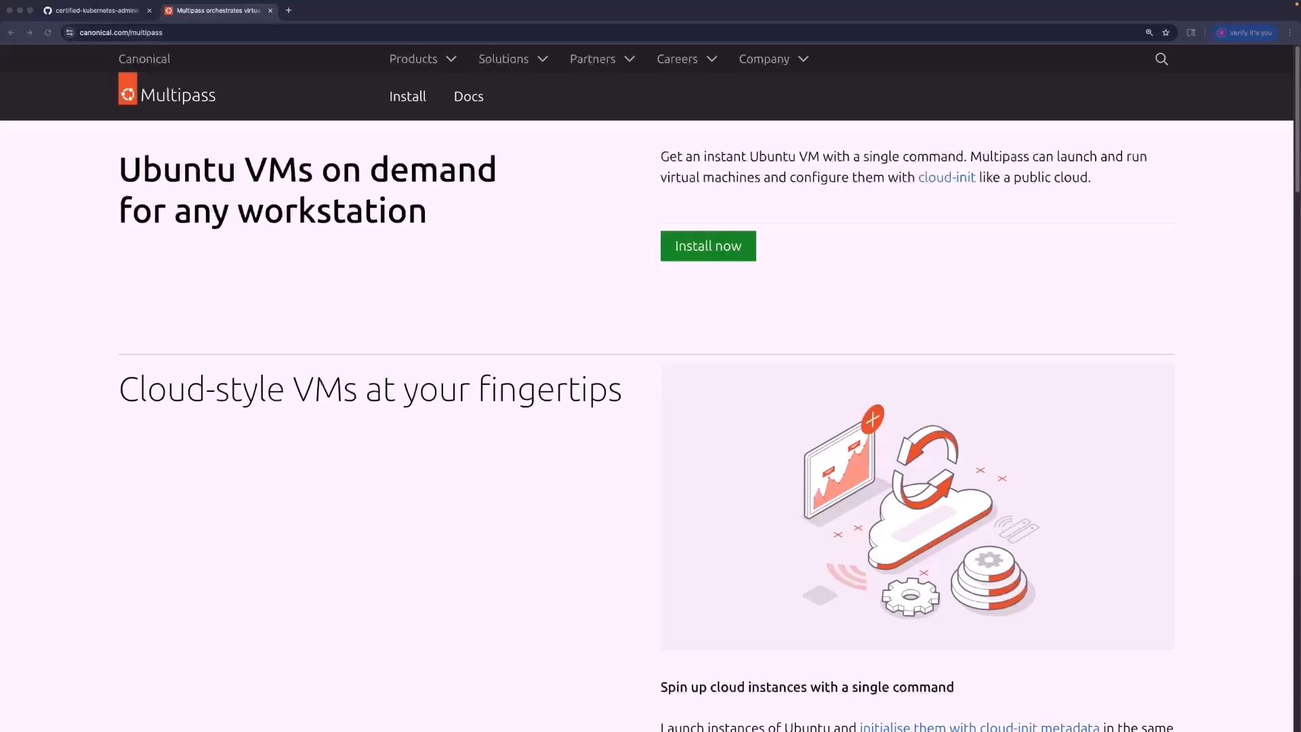The image size is (1301, 732).
Task: Select the Multipass orchestrates virtual tab
Action: point(218,10)
